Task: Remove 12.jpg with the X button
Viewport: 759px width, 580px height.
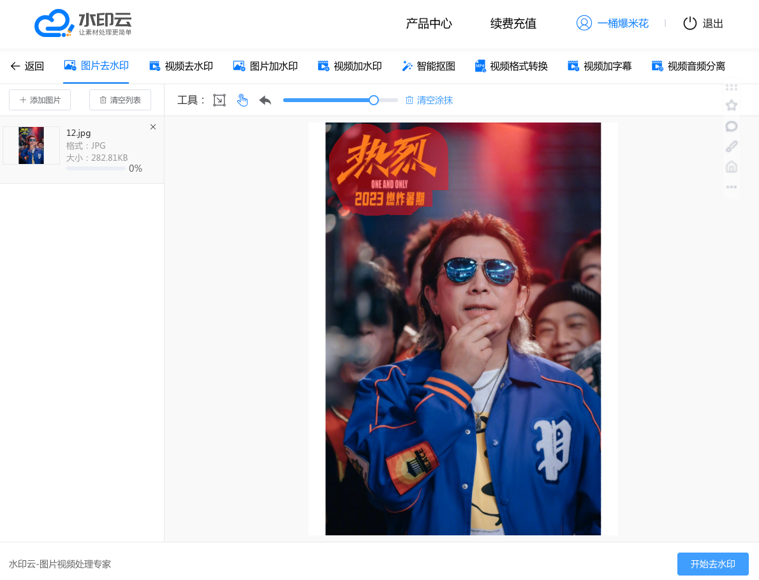Action: tap(153, 127)
